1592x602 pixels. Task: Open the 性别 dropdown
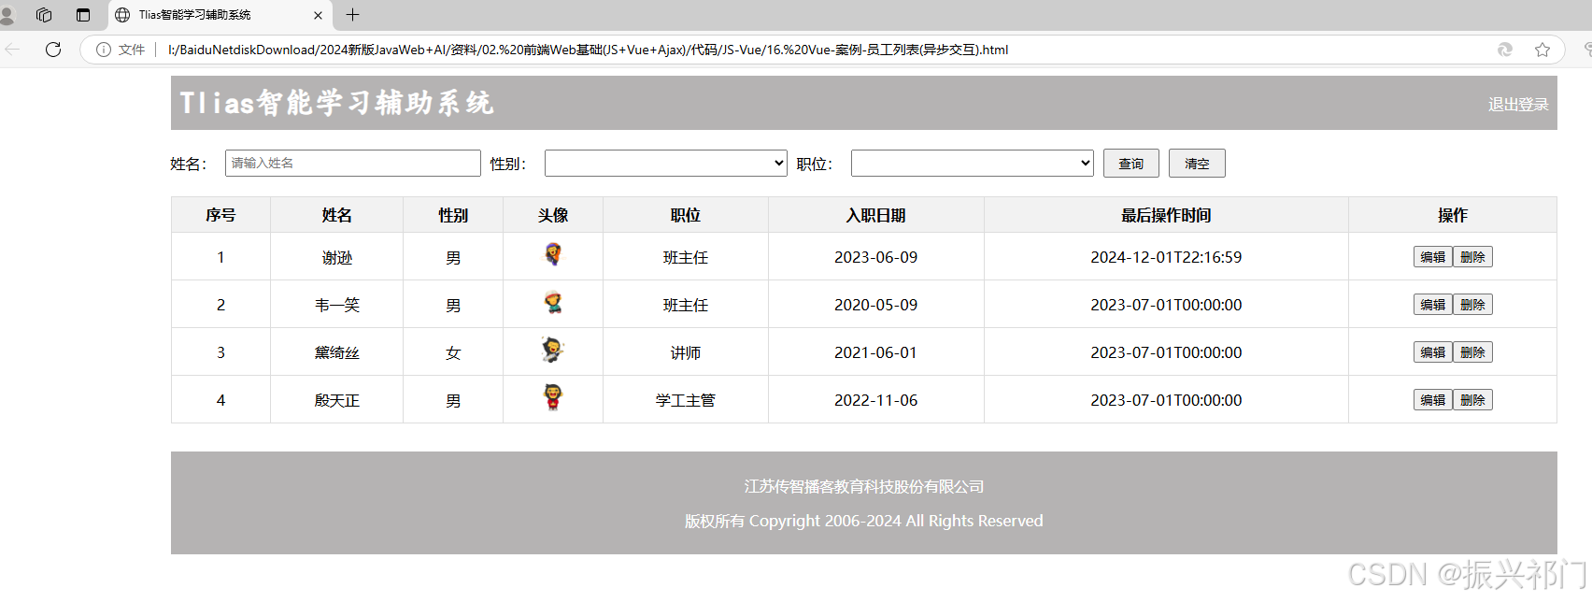(x=666, y=164)
